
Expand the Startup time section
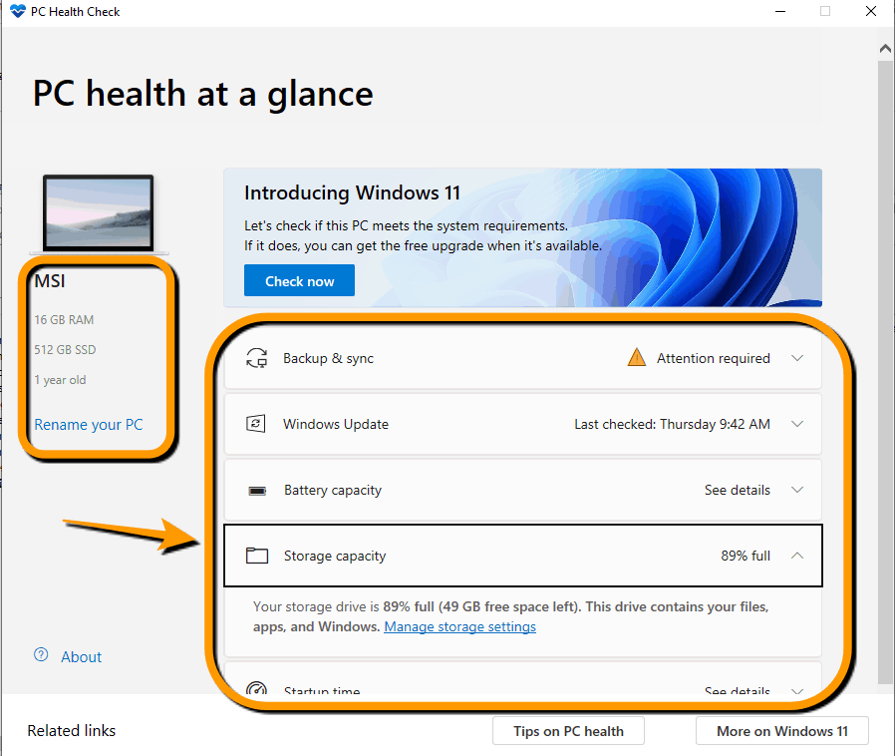coord(796,690)
